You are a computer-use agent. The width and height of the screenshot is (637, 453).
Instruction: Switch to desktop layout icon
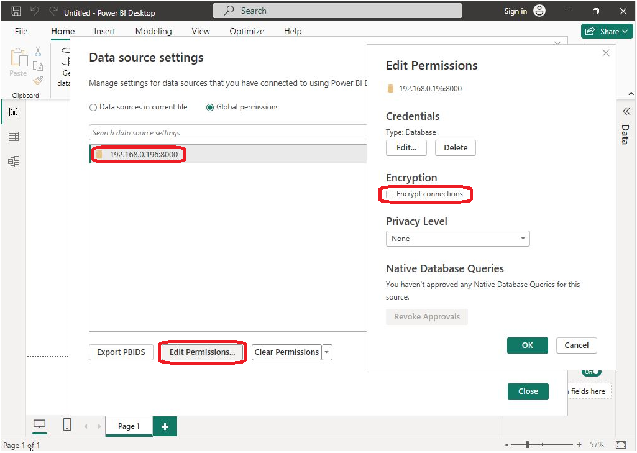pos(39,425)
